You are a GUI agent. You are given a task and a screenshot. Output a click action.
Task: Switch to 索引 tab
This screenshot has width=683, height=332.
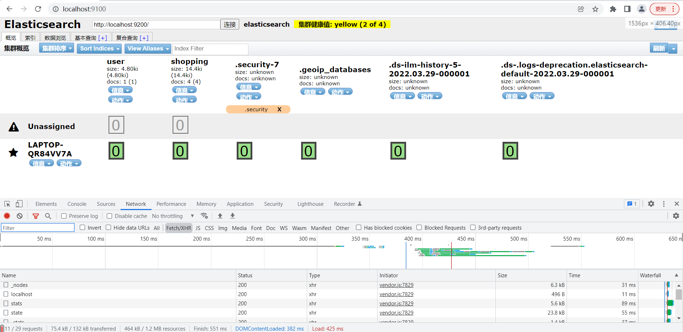[x=30, y=38]
